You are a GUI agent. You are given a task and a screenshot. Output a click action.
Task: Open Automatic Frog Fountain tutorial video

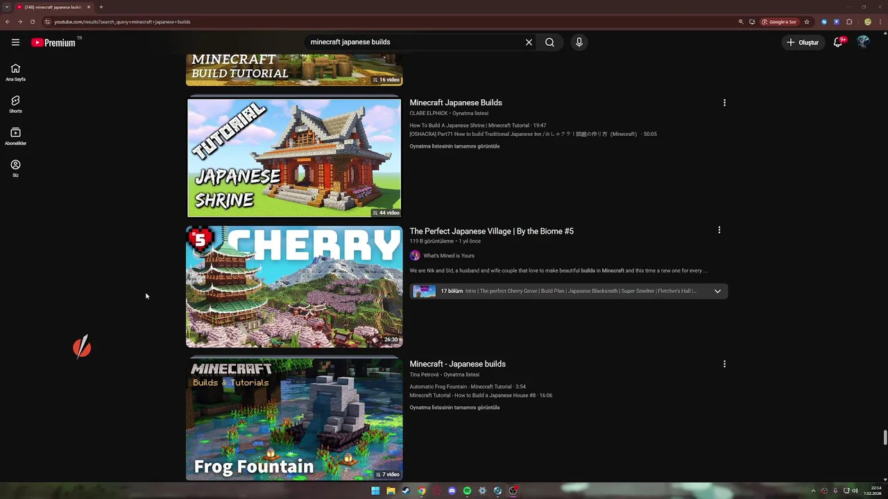[468, 387]
